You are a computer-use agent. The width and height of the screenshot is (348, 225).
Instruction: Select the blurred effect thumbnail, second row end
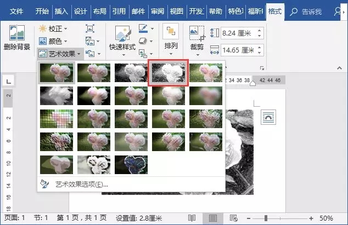coord(206,96)
